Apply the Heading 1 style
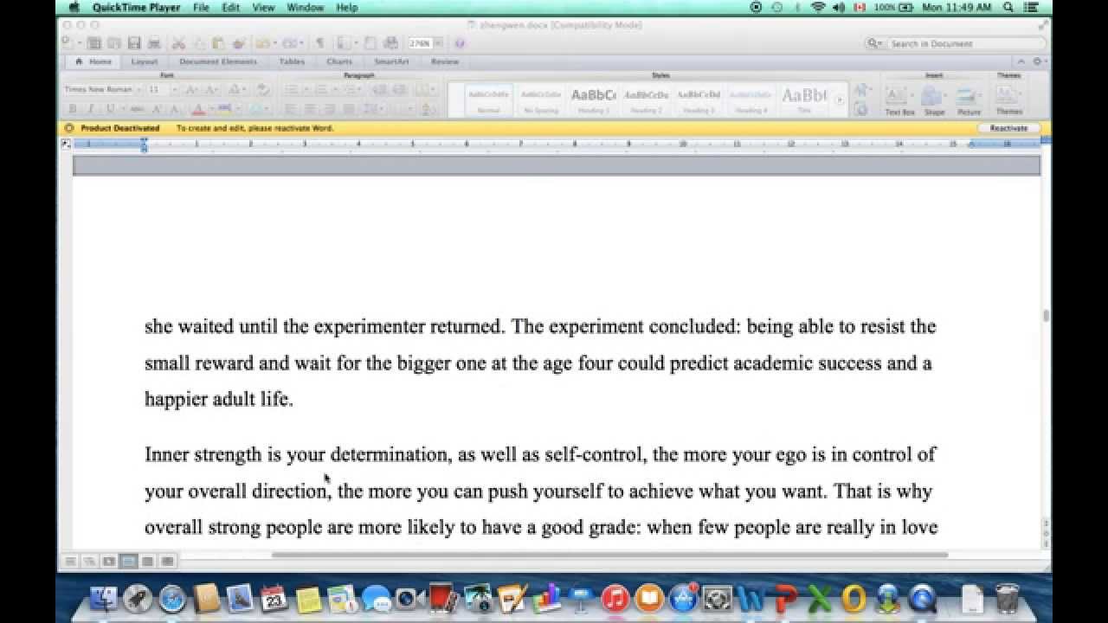This screenshot has width=1108, height=623. pos(593,100)
